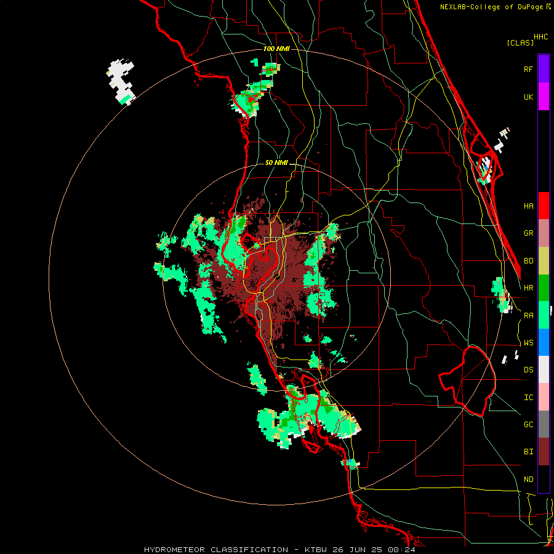
Task: Click the DS white legend swatch
Action: (544, 369)
